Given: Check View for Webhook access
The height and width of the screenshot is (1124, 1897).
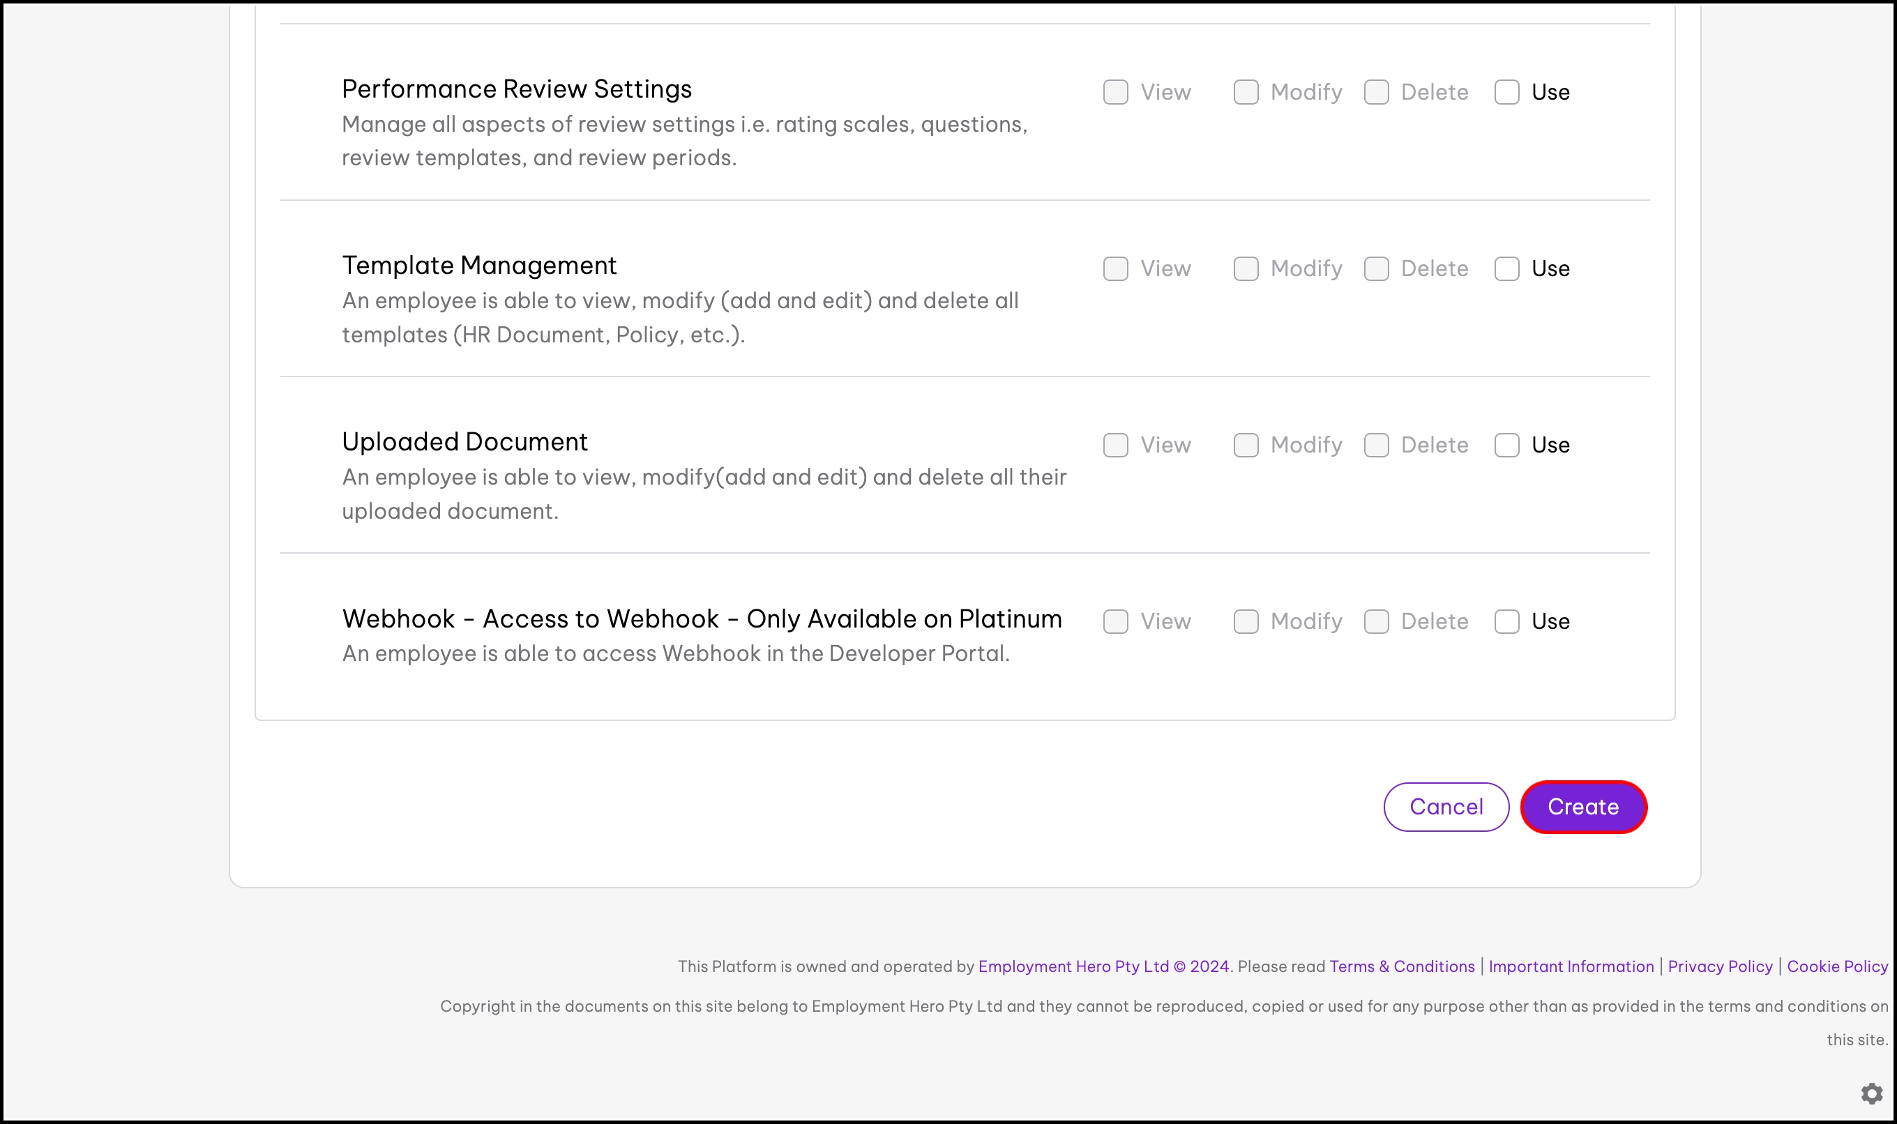Looking at the screenshot, I should coord(1115,622).
